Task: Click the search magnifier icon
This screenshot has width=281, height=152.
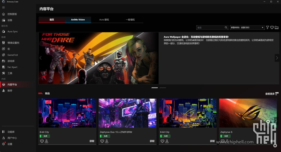Action: (226, 27)
